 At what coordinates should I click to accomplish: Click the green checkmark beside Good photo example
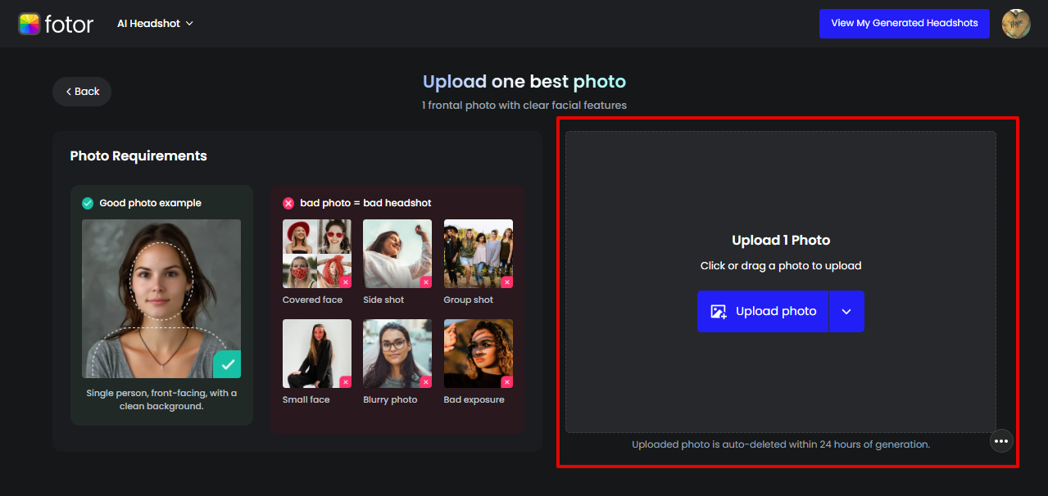(x=88, y=203)
